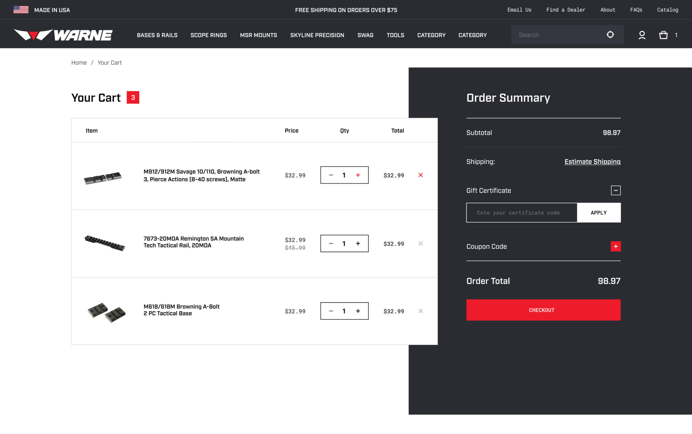
Task: Apply the gift certificate code
Action: [x=598, y=213]
